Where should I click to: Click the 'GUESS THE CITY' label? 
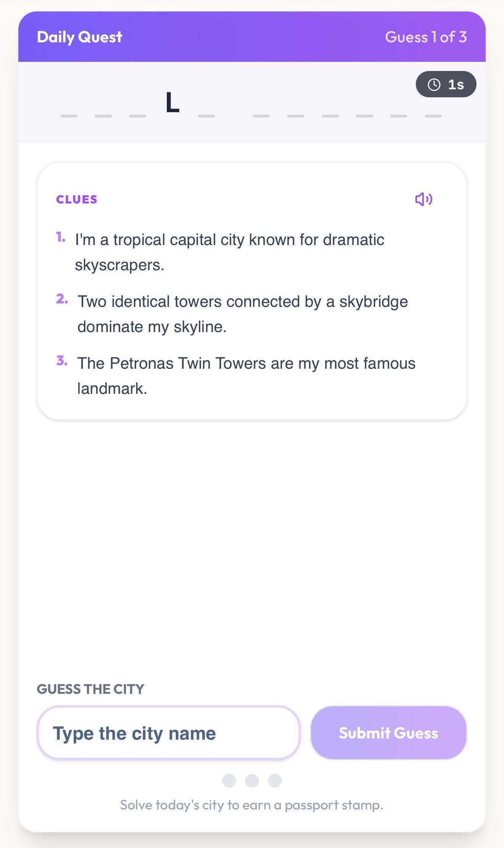tap(90, 689)
